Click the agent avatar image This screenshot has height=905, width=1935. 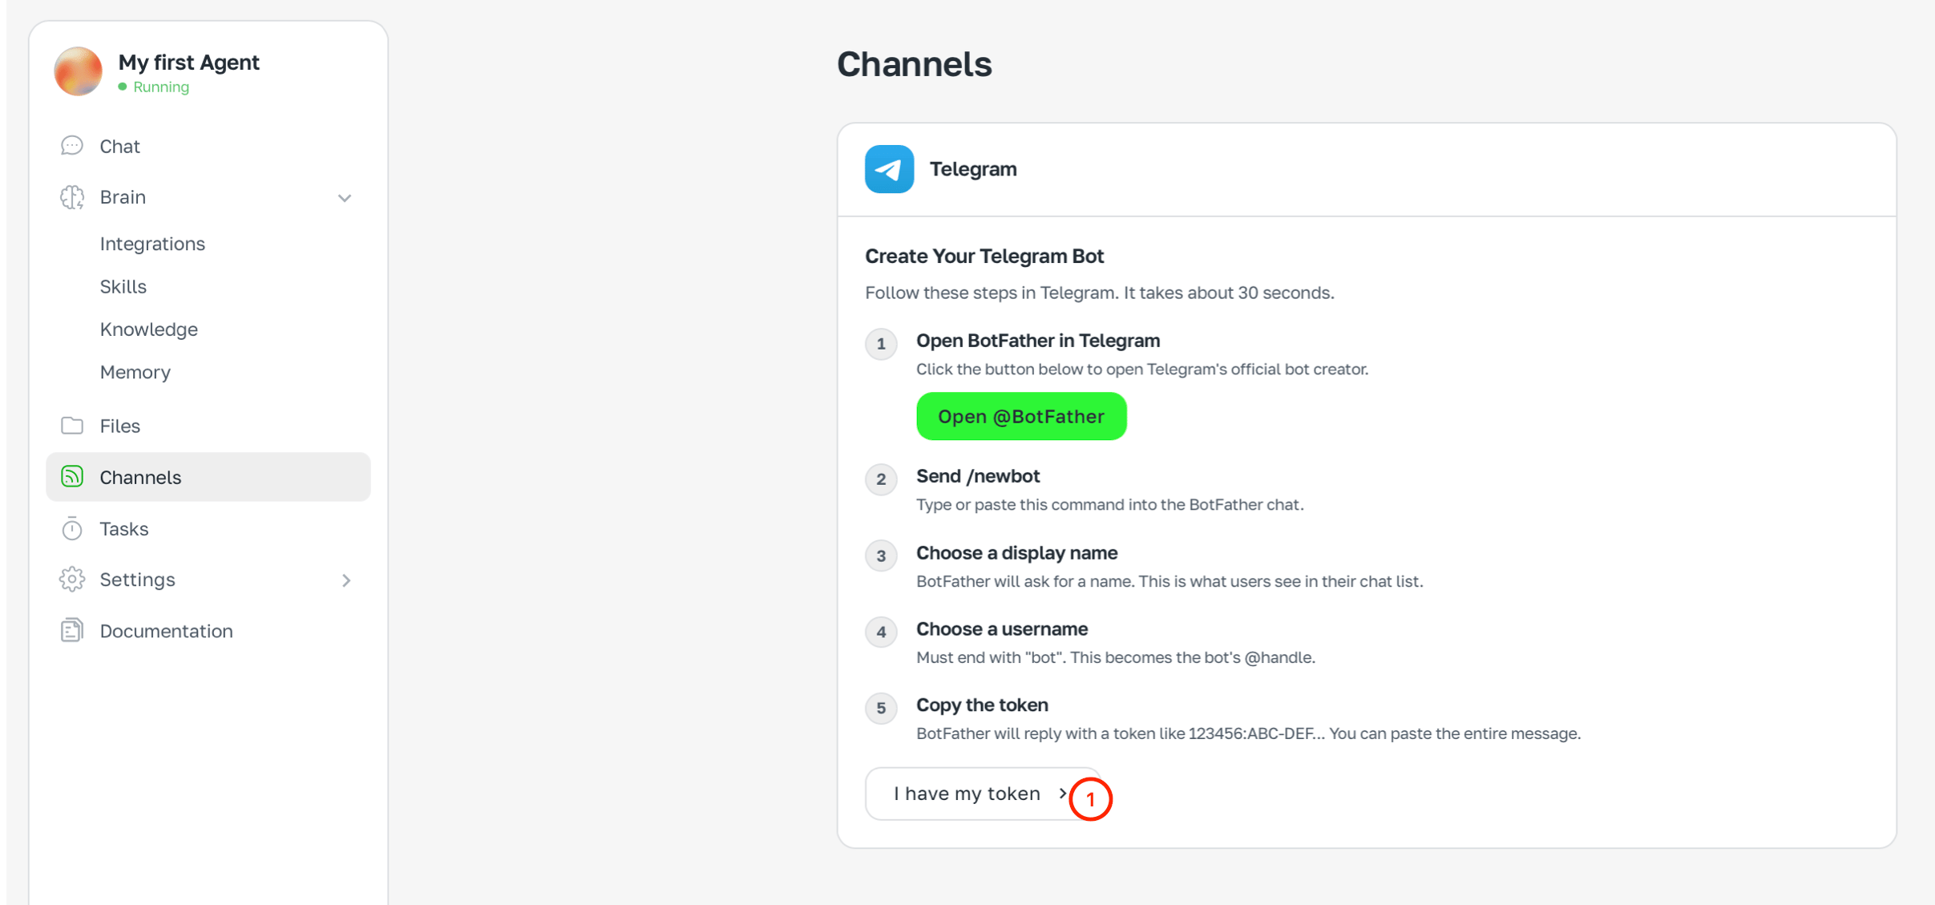[78, 71]
